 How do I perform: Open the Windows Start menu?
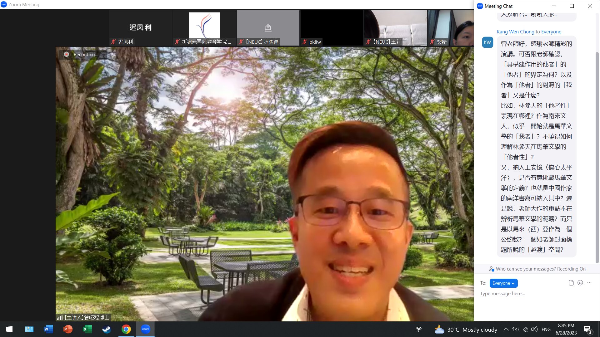pos(9,329)
